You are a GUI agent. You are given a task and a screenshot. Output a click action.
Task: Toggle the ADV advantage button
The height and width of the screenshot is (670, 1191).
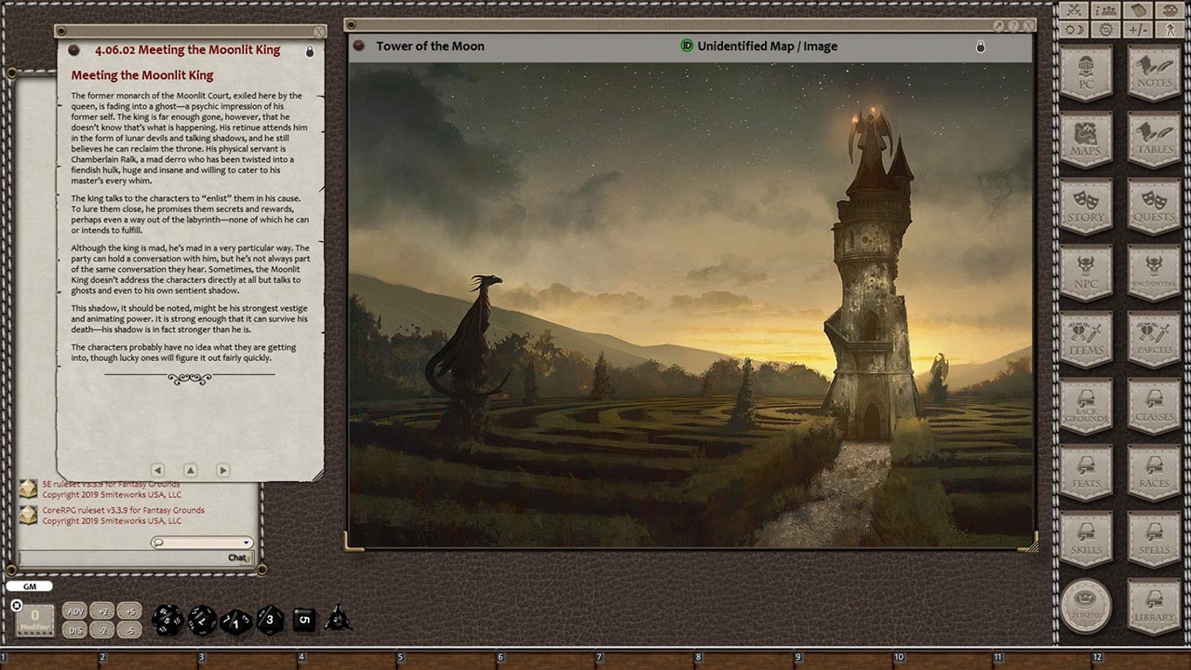(74, 610)
